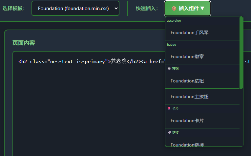This screenshot has height=156, width=251.
Task: Click the button icon beside 按钮 group header
Action: tap(169, 69)
